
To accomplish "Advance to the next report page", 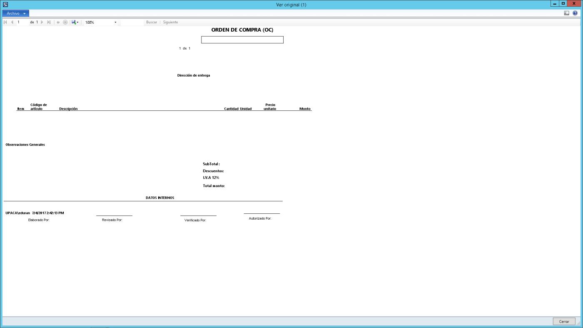I will click(42, 22).
